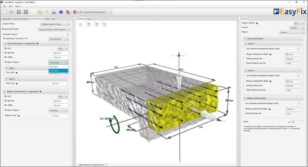Open the Anchor type dropdown
308x167 pixels.
tap(297, 28)
